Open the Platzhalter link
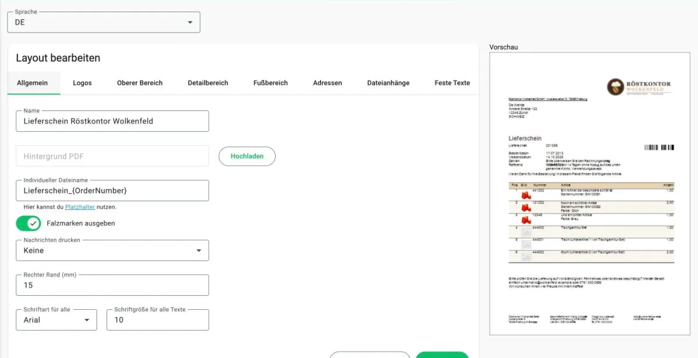 [80, 207]
